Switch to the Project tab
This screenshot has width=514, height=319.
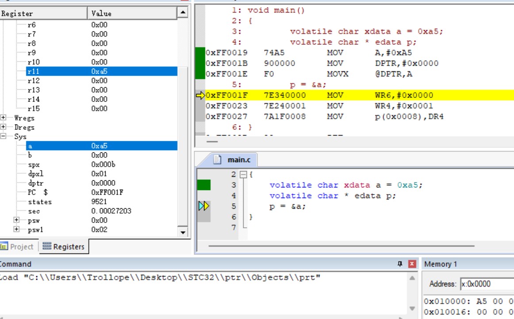[17, 247]
